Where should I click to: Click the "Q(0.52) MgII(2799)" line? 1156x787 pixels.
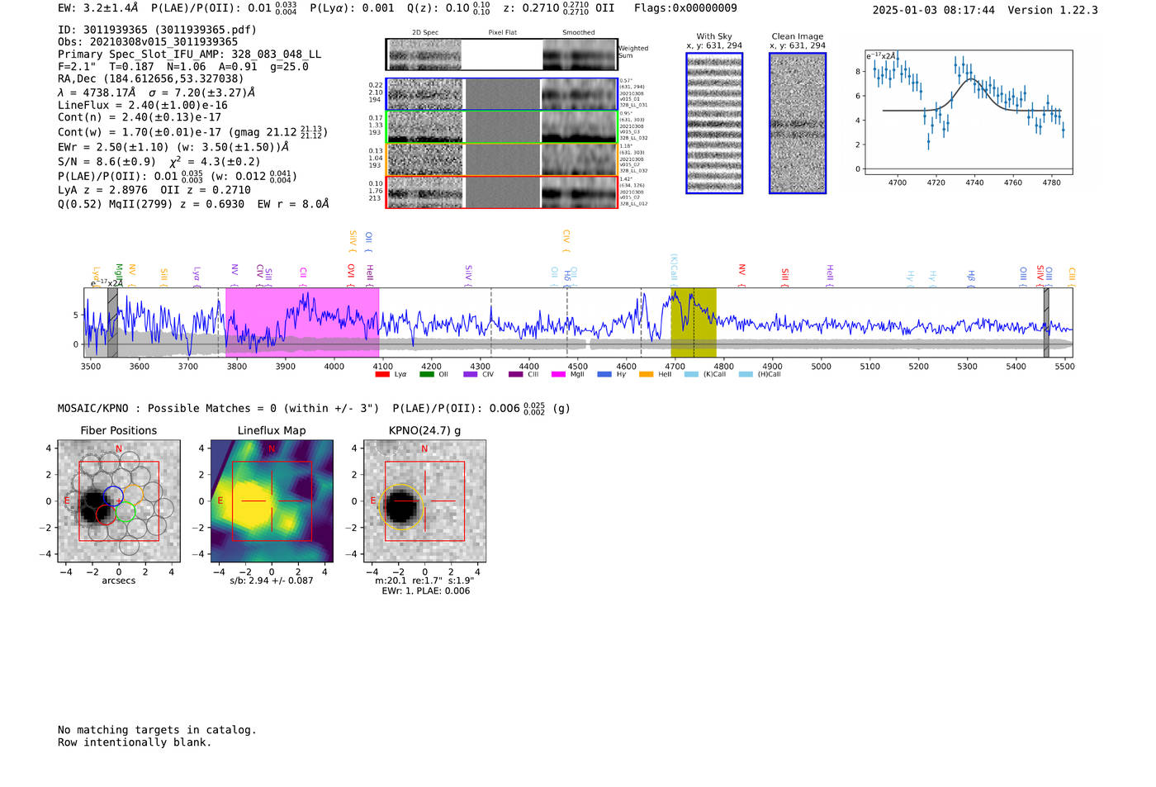(x=193, y=204)
